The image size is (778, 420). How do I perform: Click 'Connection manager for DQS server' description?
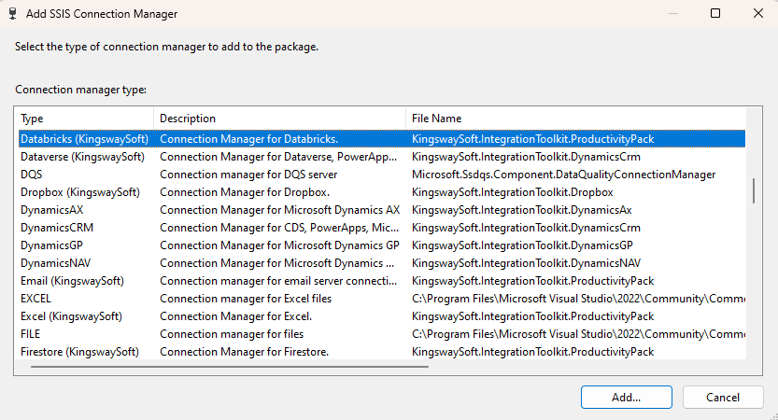248,175
